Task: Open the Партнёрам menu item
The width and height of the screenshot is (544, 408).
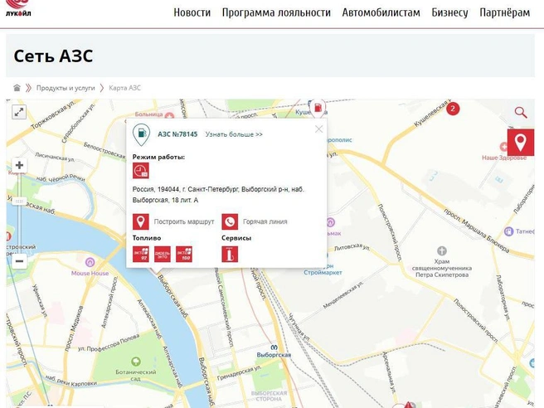Action: tap(505, 12)
